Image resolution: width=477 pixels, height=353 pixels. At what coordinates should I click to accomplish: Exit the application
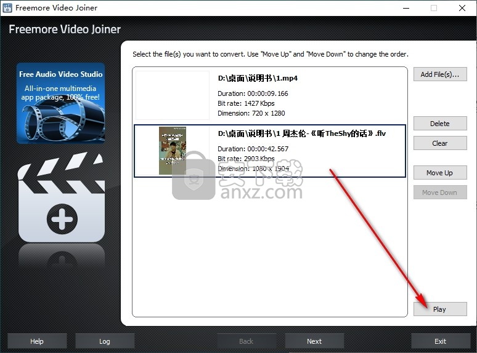[x=441, y=341]
